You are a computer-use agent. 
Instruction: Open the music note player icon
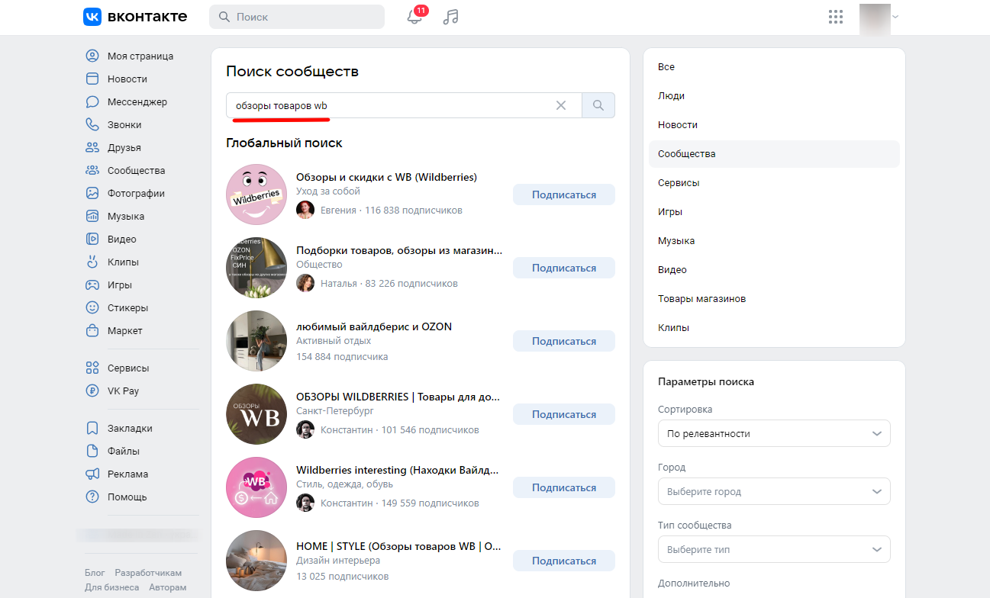click(451, 17)
